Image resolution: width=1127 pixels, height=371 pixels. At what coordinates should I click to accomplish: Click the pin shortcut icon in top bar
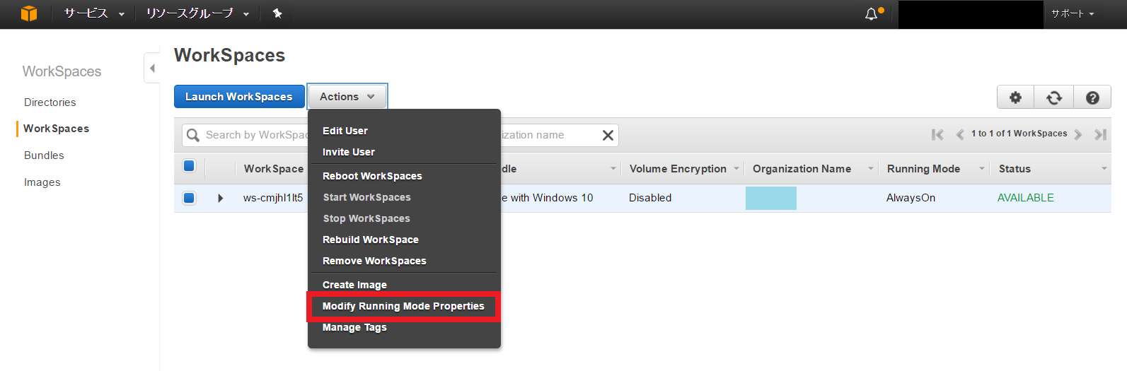click(x=277, y=13)
